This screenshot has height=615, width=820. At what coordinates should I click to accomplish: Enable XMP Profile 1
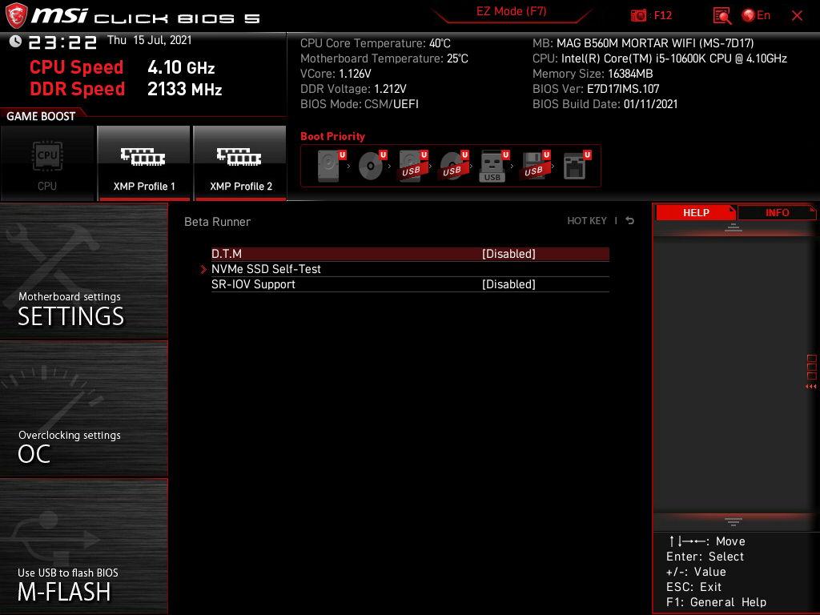pos(143,163)
